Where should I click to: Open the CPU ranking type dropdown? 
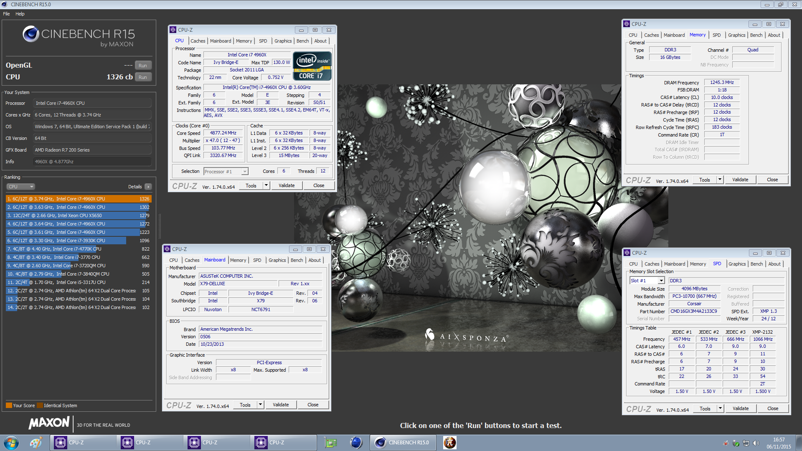pyautogui.click(x=20, y=187)
